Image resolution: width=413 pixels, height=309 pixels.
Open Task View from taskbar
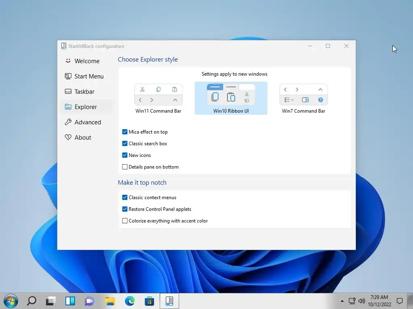tap(50, 301)
